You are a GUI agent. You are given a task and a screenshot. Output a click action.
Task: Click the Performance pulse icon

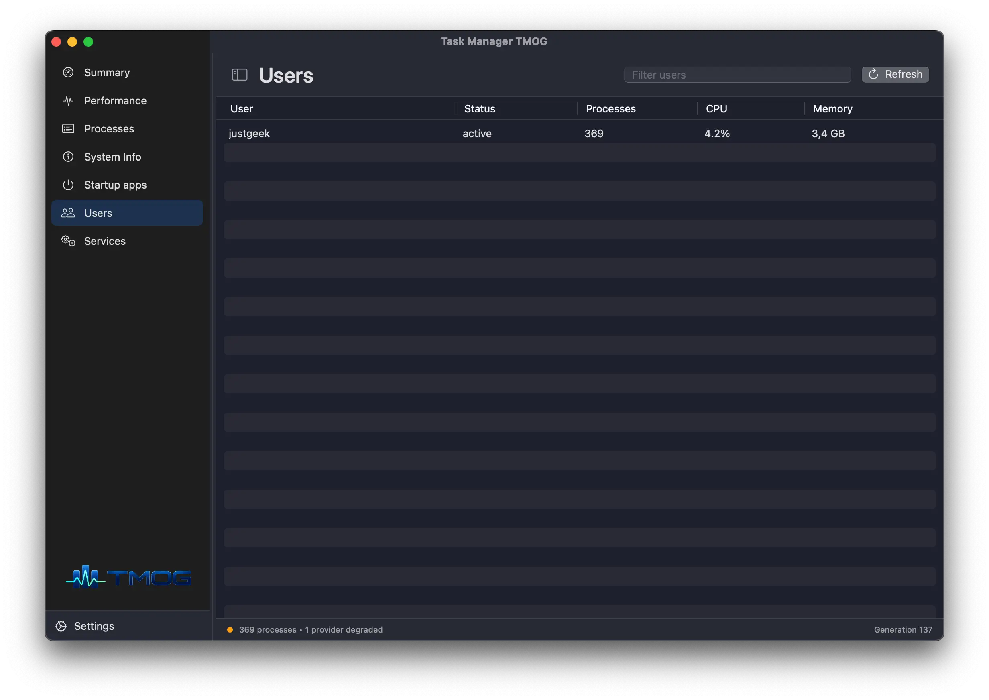[x=68, y=100]
